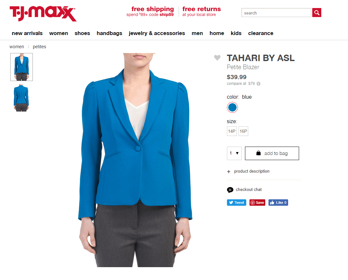Share via the Tweet button
348x280 pixels.
(236, 203)
